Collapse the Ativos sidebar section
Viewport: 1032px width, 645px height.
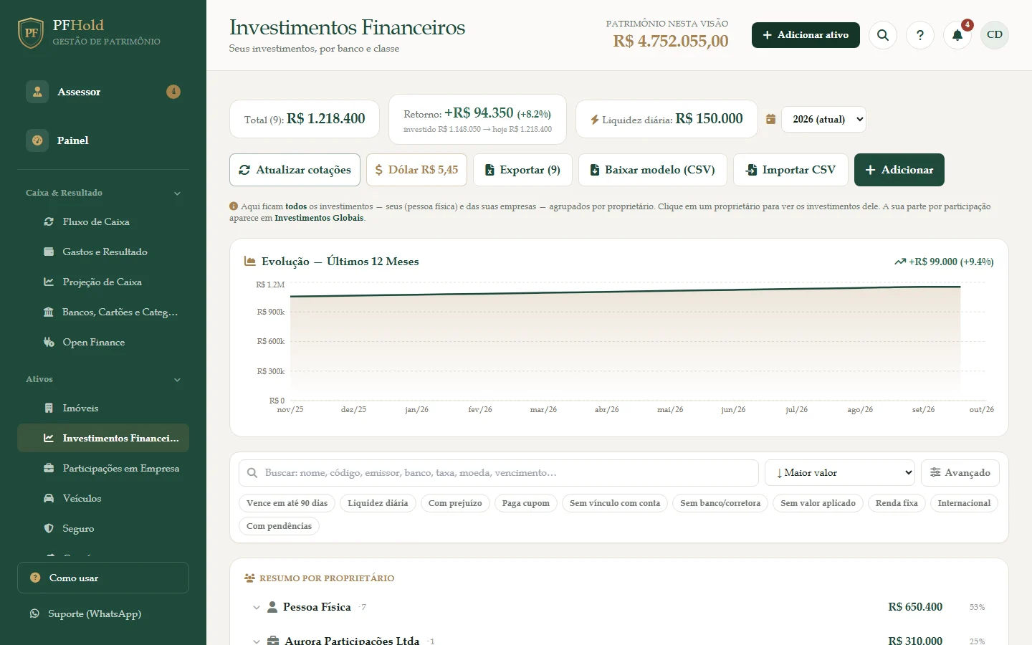click(103, 379)
